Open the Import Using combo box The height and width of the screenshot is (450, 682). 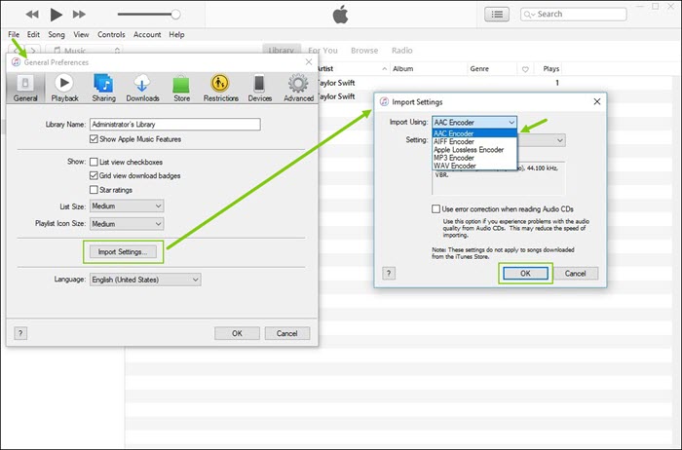474,122
